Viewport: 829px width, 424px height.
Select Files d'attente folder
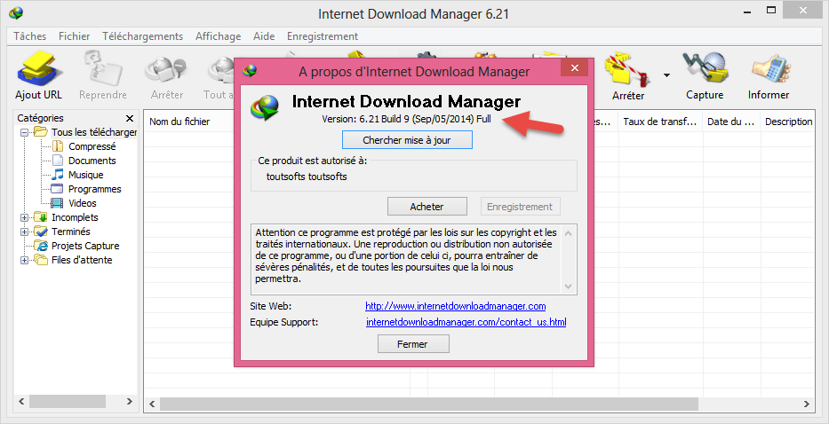pos(82,260)
